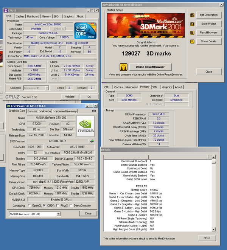Select the CPU tab in the second CPU-Z window
227x250 pixels.
click(107, 87)
